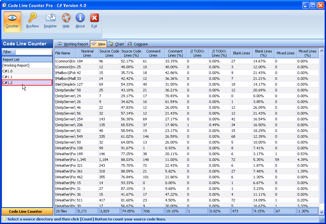This screenshot has height=224, width=326.
Task: Sort by Blank Lines (%) column header
Action: pos(264,53)
